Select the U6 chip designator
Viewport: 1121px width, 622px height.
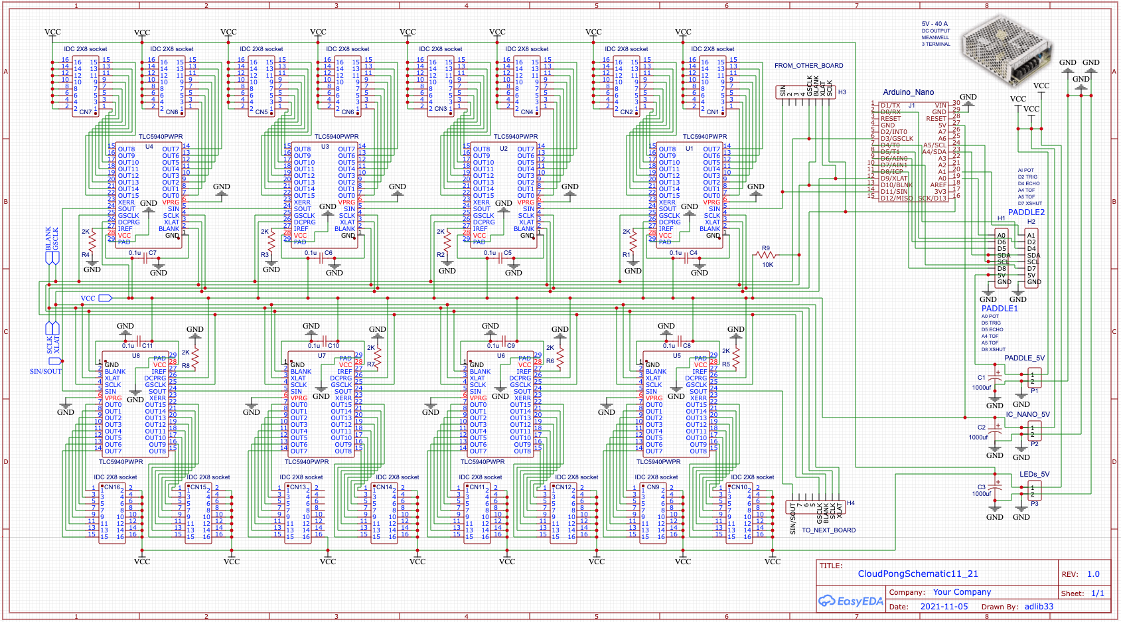[x=500, y=356]
